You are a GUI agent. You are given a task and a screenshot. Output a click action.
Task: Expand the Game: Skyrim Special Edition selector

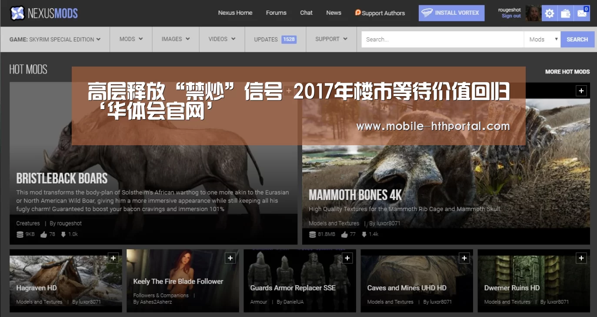tap(55, 39)
